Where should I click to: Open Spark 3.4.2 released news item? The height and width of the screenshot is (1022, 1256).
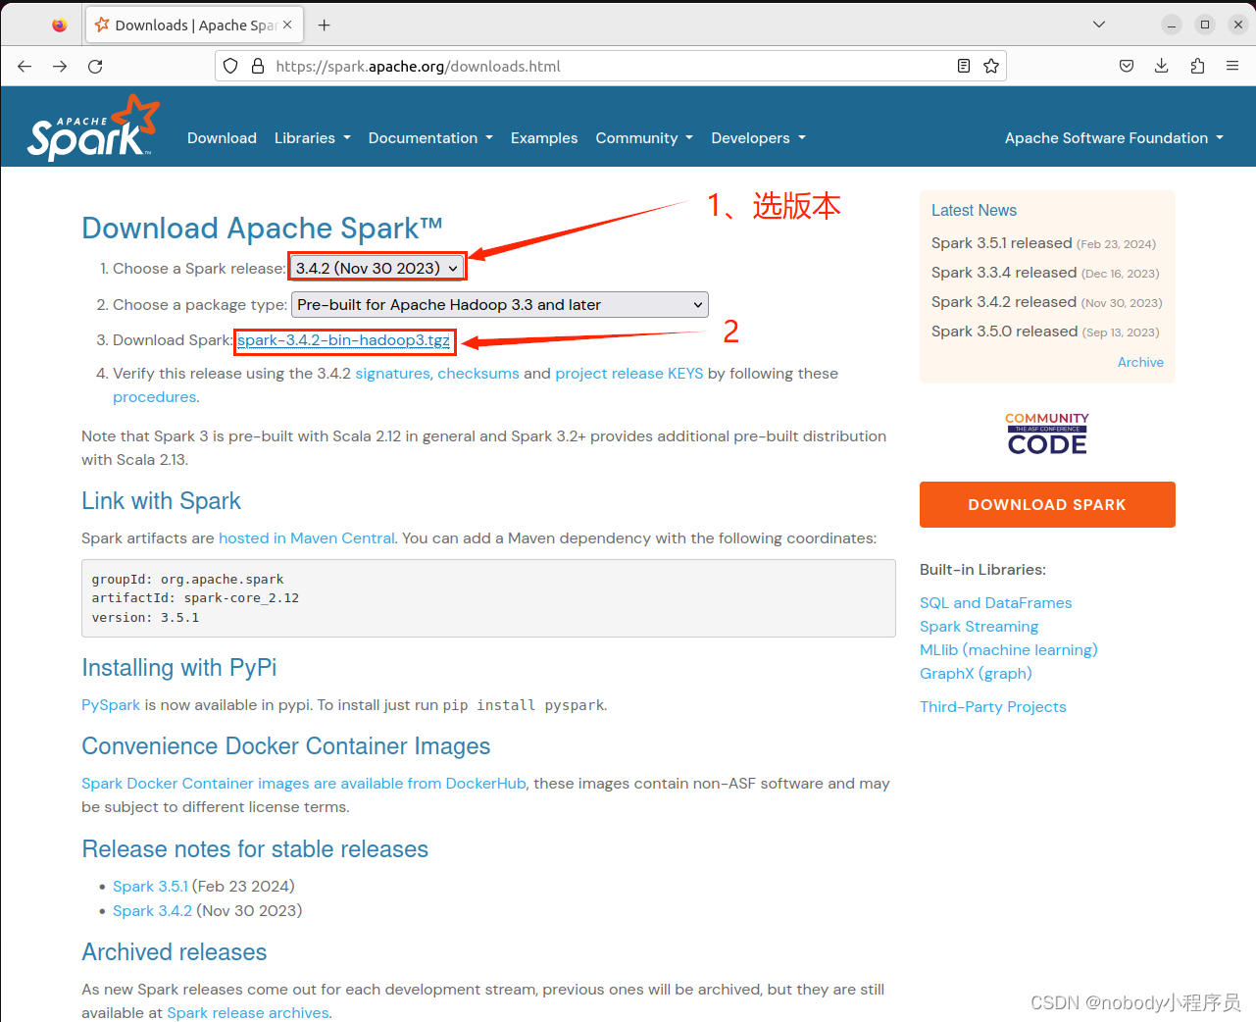[1004, 302]
